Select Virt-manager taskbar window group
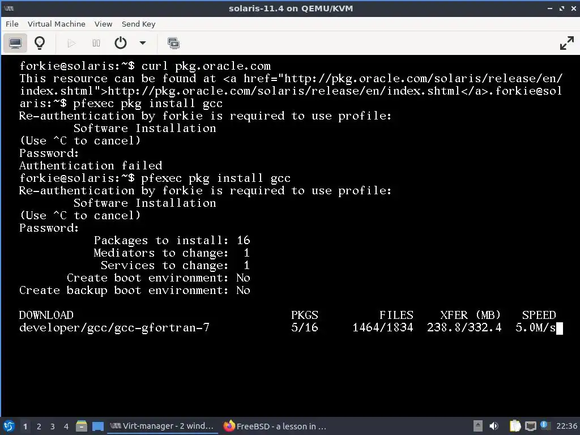The image size is (580, 435). coord(161,426)
